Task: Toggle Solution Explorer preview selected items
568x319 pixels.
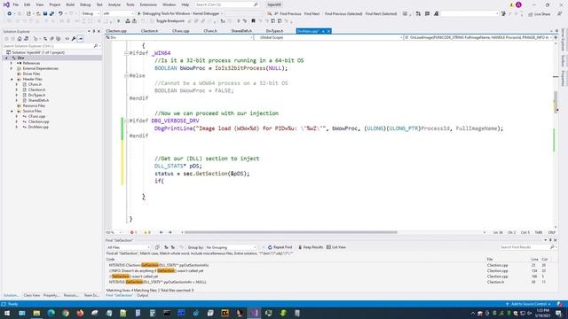Action: coord(81,38)
